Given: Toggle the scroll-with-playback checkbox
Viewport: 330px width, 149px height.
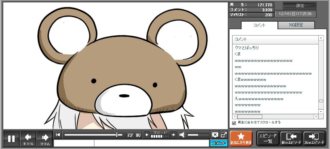Looking at the screenshot, I should point(234,123).
